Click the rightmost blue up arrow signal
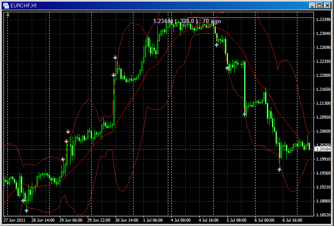Viewport: 334px width, 226px height. pyautogui.click(x=279, y=169)
